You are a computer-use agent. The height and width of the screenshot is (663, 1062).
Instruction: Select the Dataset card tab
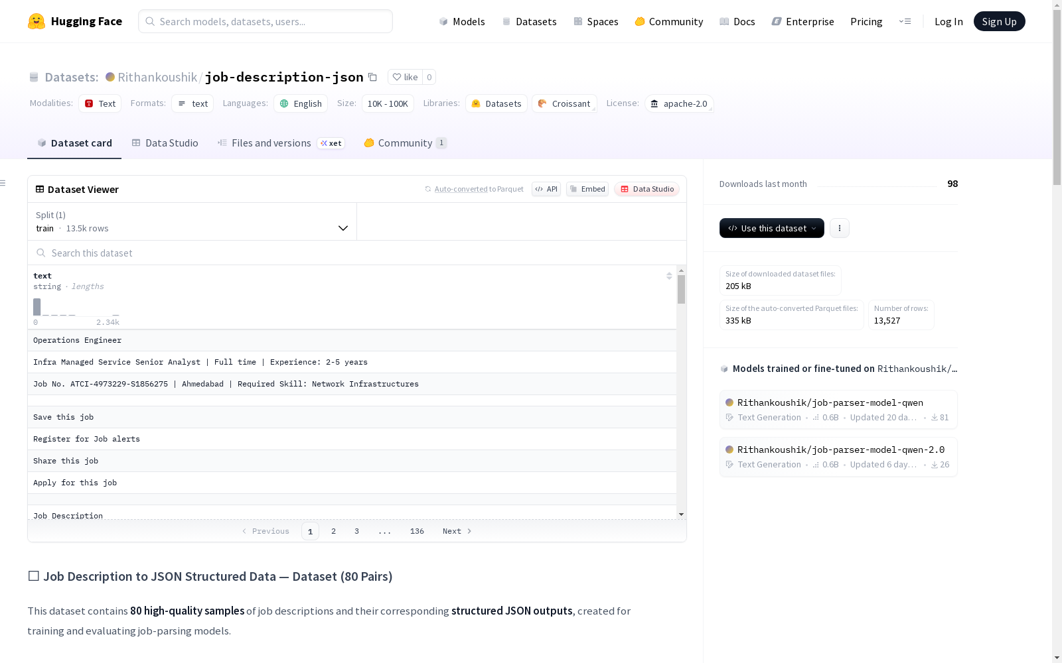[74, 143]
